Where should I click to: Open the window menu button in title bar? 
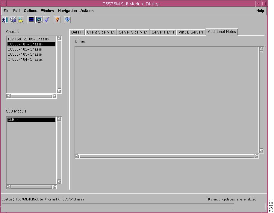pos(4,4)
